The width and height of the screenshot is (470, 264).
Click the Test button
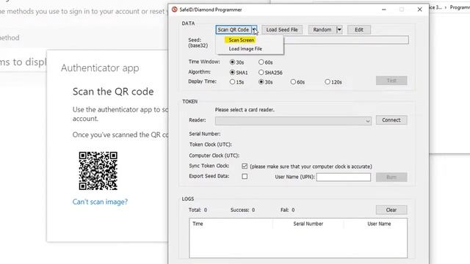coord(391,81)
